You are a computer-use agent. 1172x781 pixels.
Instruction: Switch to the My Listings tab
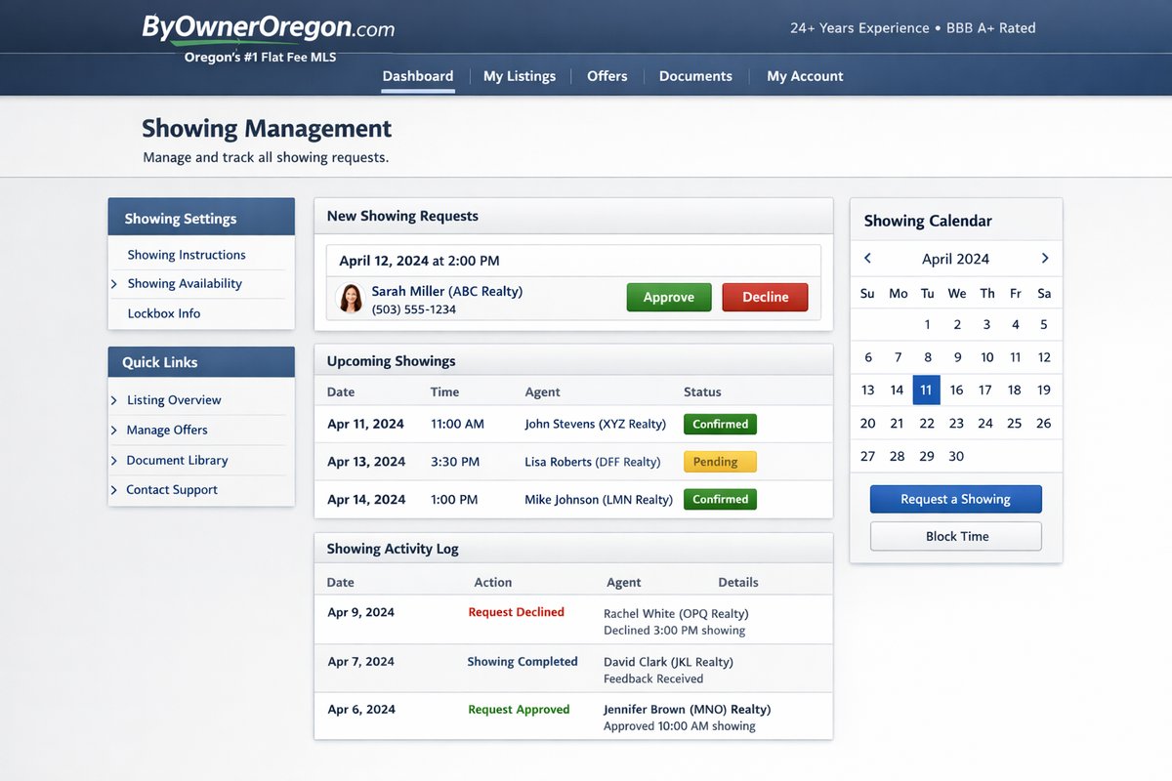click(x=519, y=75)
